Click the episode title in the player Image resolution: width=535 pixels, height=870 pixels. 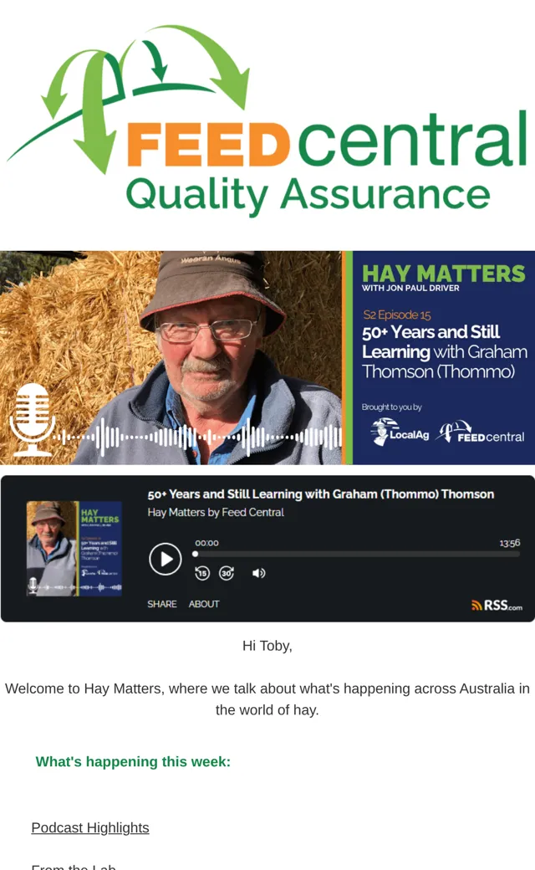click(320, 494)
